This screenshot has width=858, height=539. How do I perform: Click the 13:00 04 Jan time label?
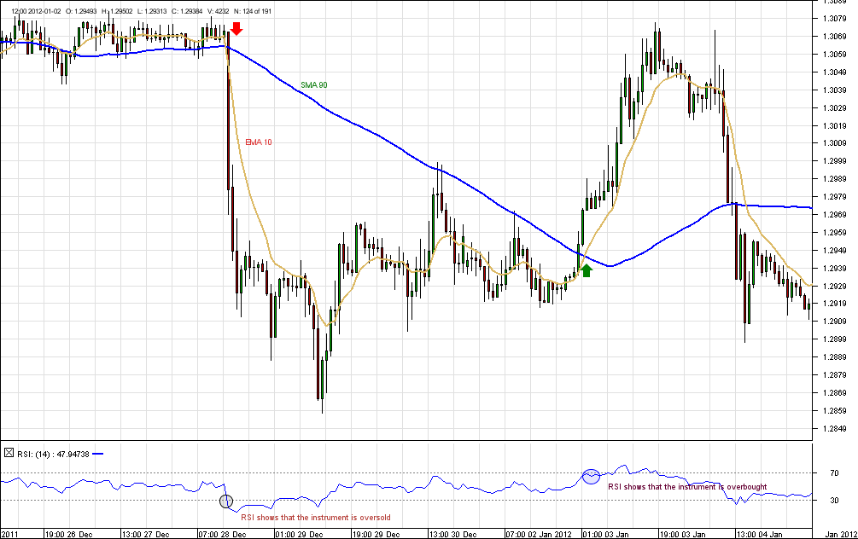tap(759, 534)
